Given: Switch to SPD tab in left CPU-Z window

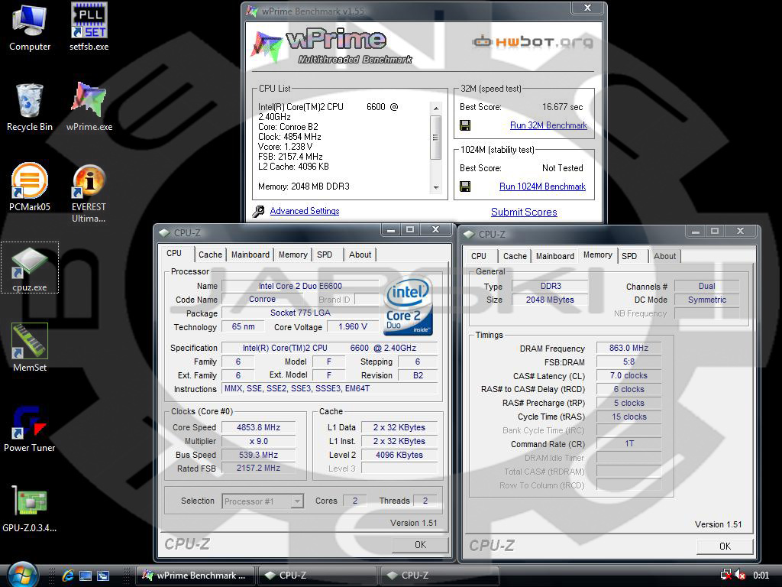Looking at the screenshot, I should [325, 255].
